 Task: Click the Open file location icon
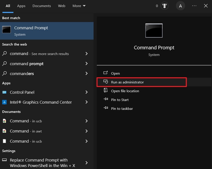[106, 90]
